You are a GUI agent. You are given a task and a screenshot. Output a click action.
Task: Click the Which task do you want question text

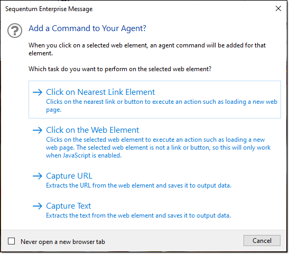pos(120,69)
